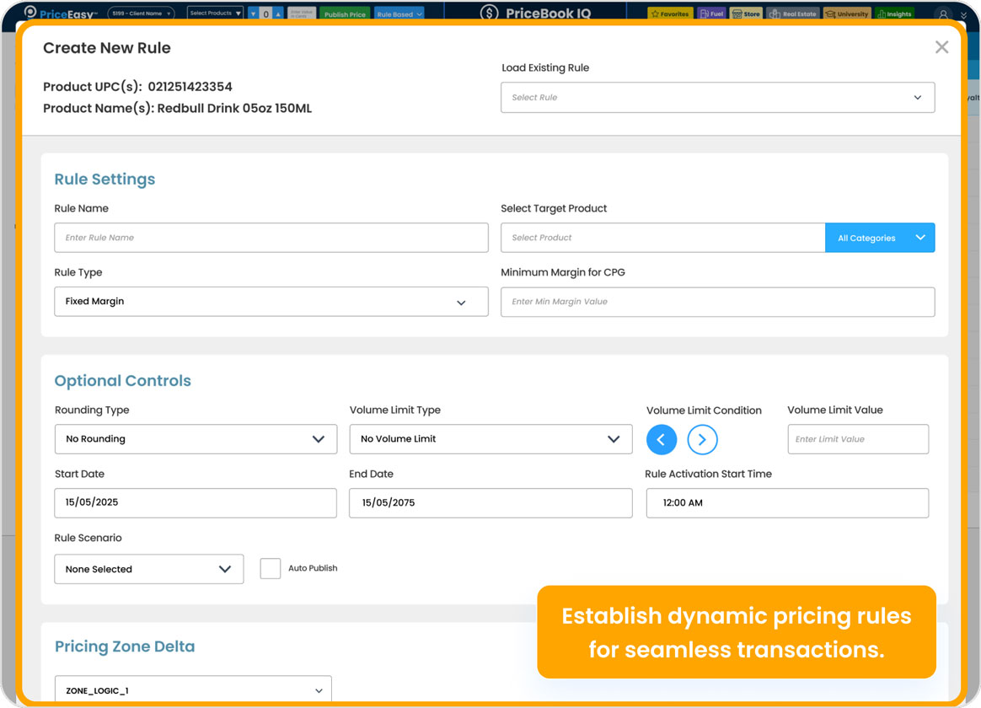The image size is (981, 708).
Task: Open the ZONE_LOGIC_1 pricing zone dropdown
Action: click(193, 689)
